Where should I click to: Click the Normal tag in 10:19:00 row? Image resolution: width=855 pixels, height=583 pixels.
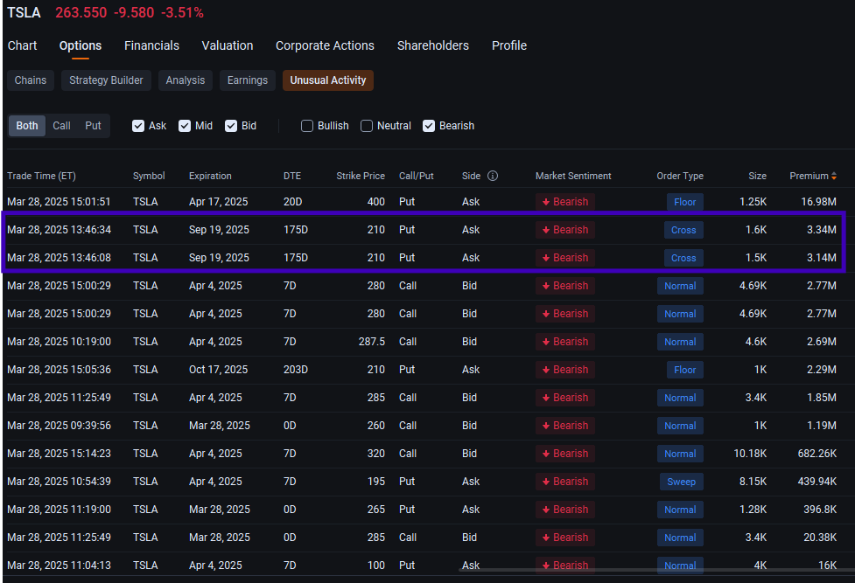coord(680,342)
